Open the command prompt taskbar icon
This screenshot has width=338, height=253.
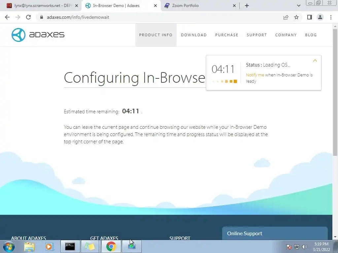coord(70,246)
